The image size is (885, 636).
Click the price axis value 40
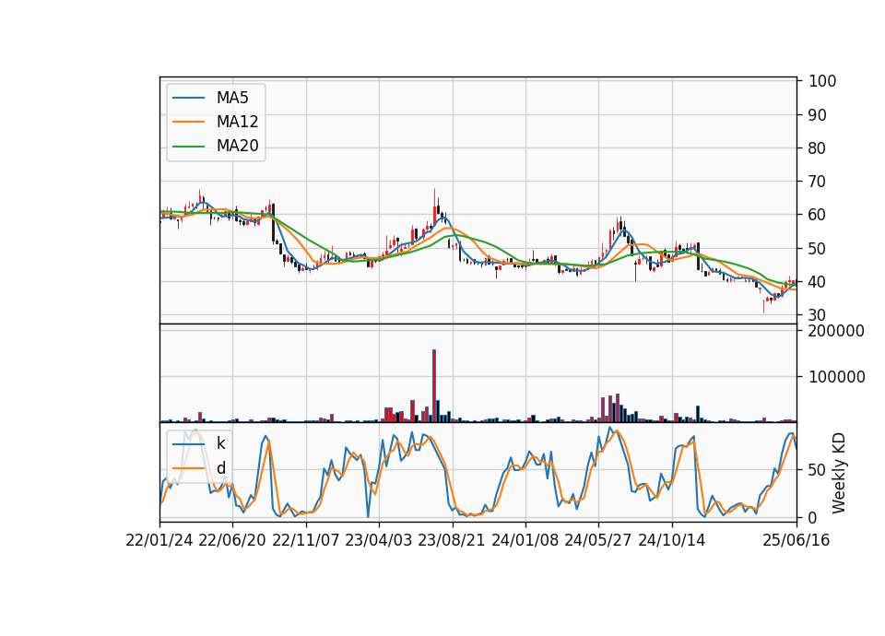pos(818,282)
